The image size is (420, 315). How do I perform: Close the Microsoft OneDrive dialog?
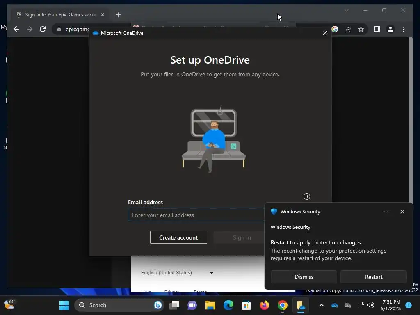(x=325, y=33)
